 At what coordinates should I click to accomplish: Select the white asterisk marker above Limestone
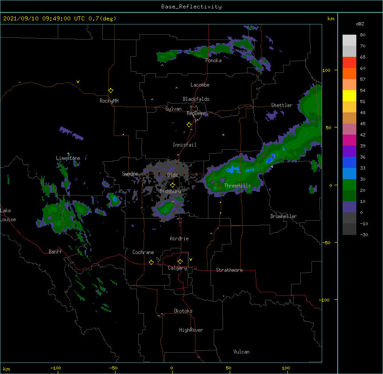68,154
